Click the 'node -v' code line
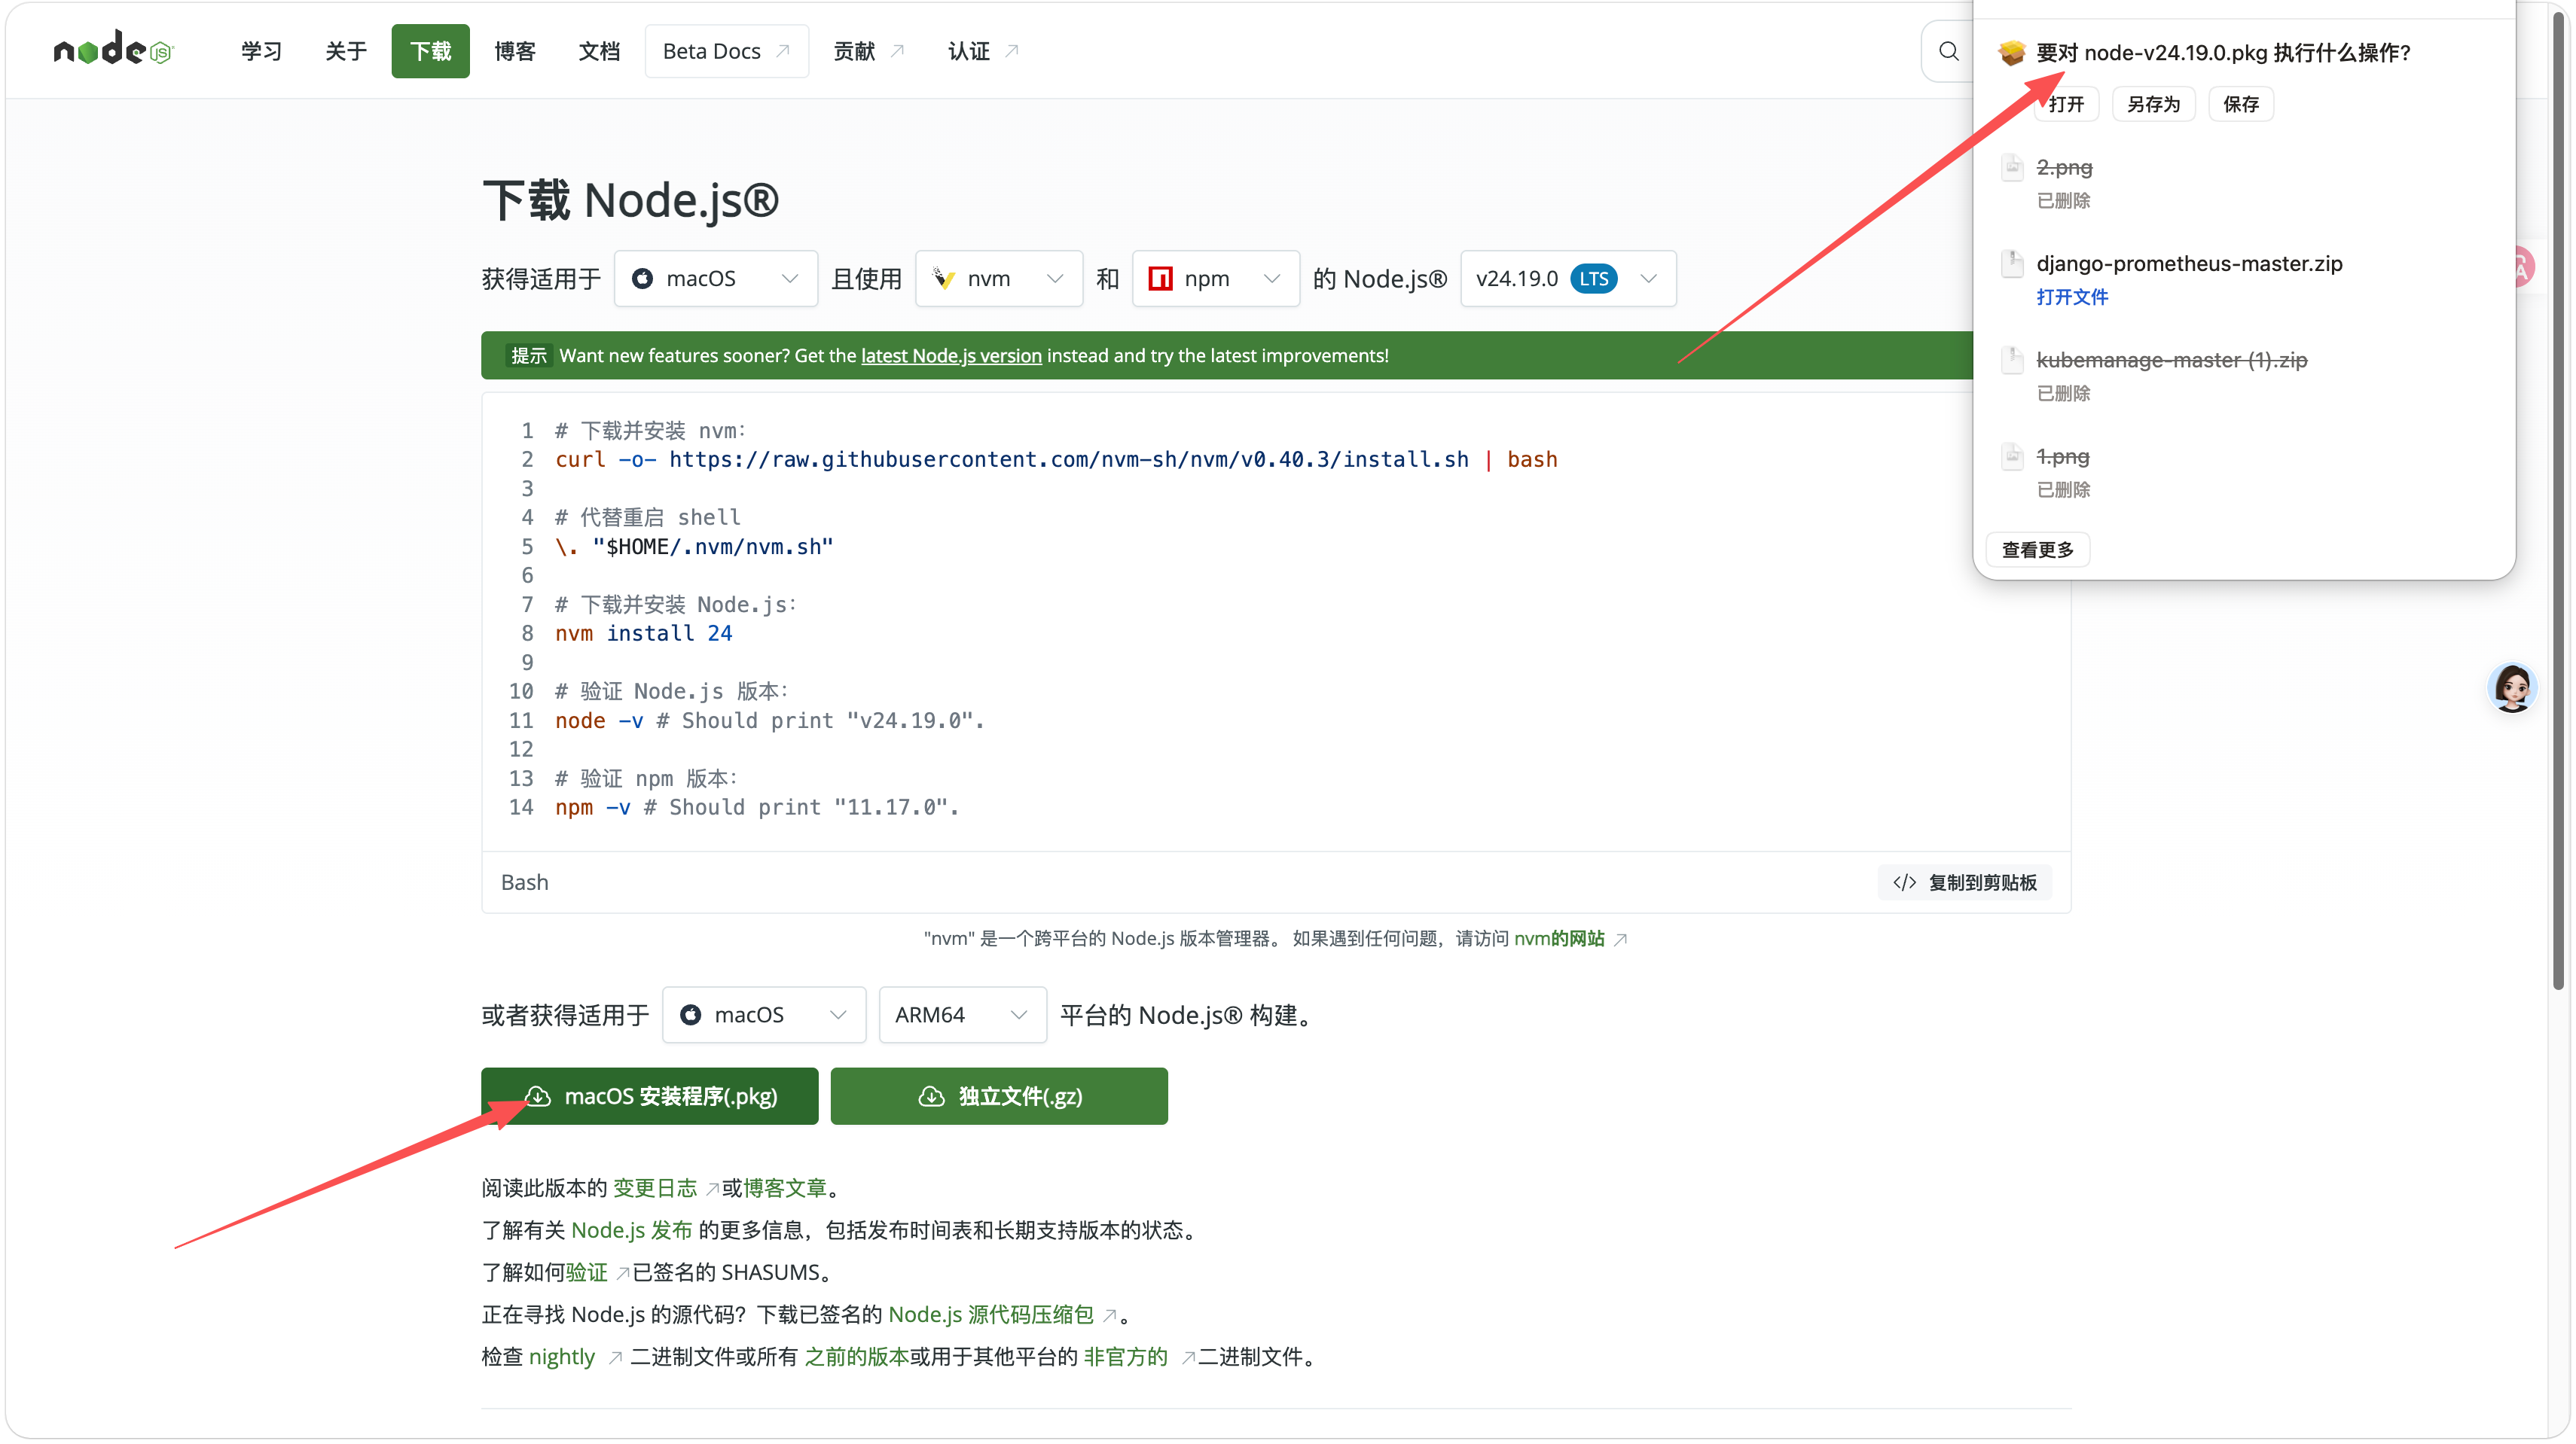The height and width of the screenshot is (1444, 2576). (769, 720)
